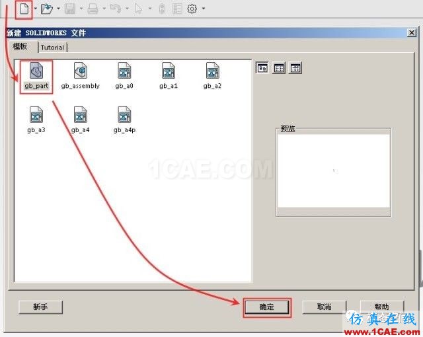Screen dimensions: 423x337
Task: Close the 新建 SOLIDWORKS 文件 dialog
Action: click(x=412, y=33)
